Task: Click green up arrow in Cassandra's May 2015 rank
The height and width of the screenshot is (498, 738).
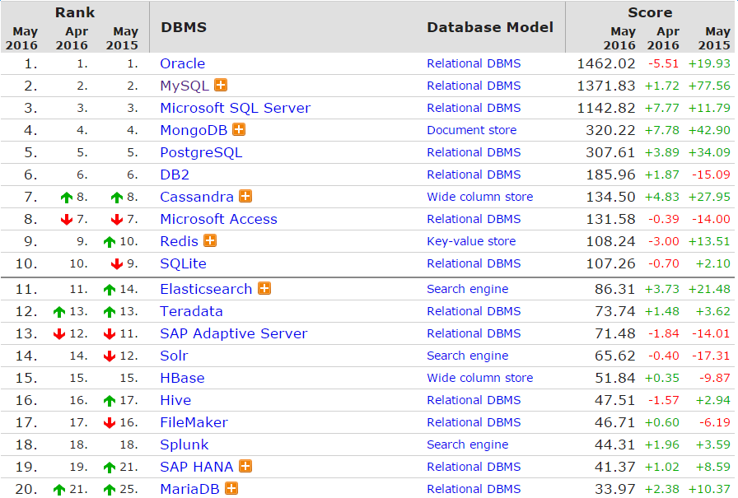Action: (x=117, y=197)
